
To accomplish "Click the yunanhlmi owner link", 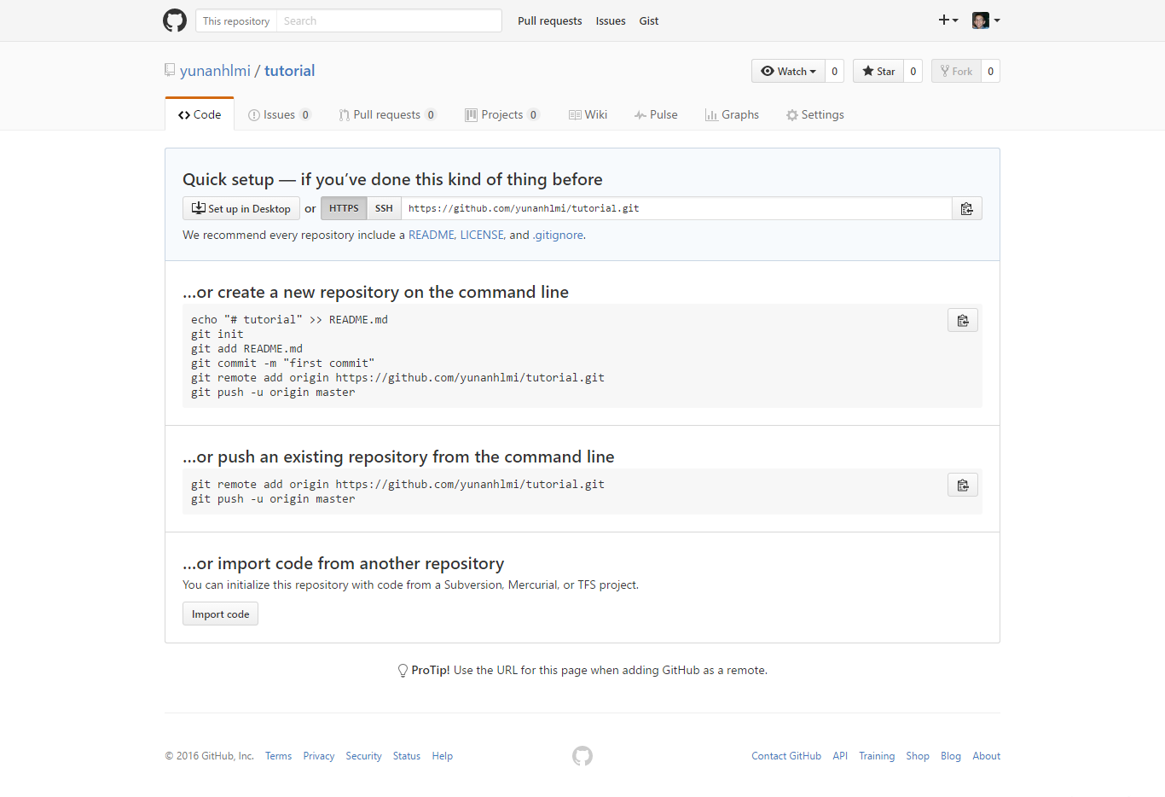I will (215, 71).
